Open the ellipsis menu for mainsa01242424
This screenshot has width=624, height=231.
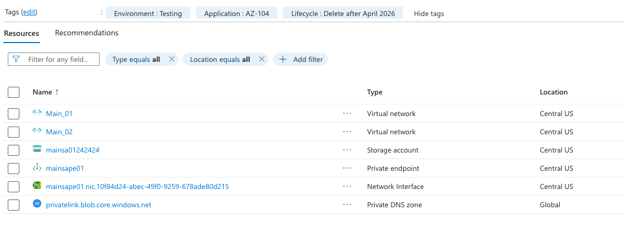pos(347,150)
